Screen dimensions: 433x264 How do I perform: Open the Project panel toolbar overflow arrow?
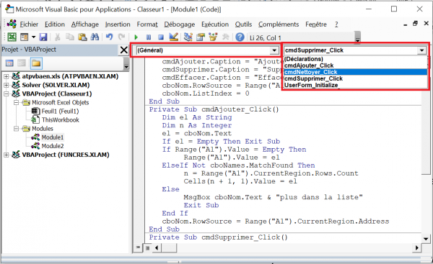click(x=126, y=64)
